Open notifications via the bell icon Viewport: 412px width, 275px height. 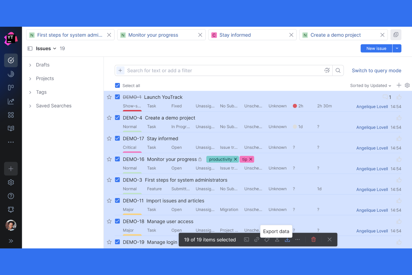click(x=11, y=209)
